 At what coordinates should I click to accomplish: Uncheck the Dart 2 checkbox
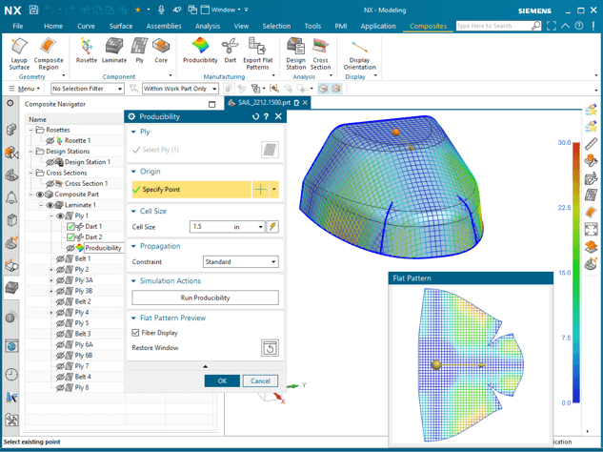point(70,237)
